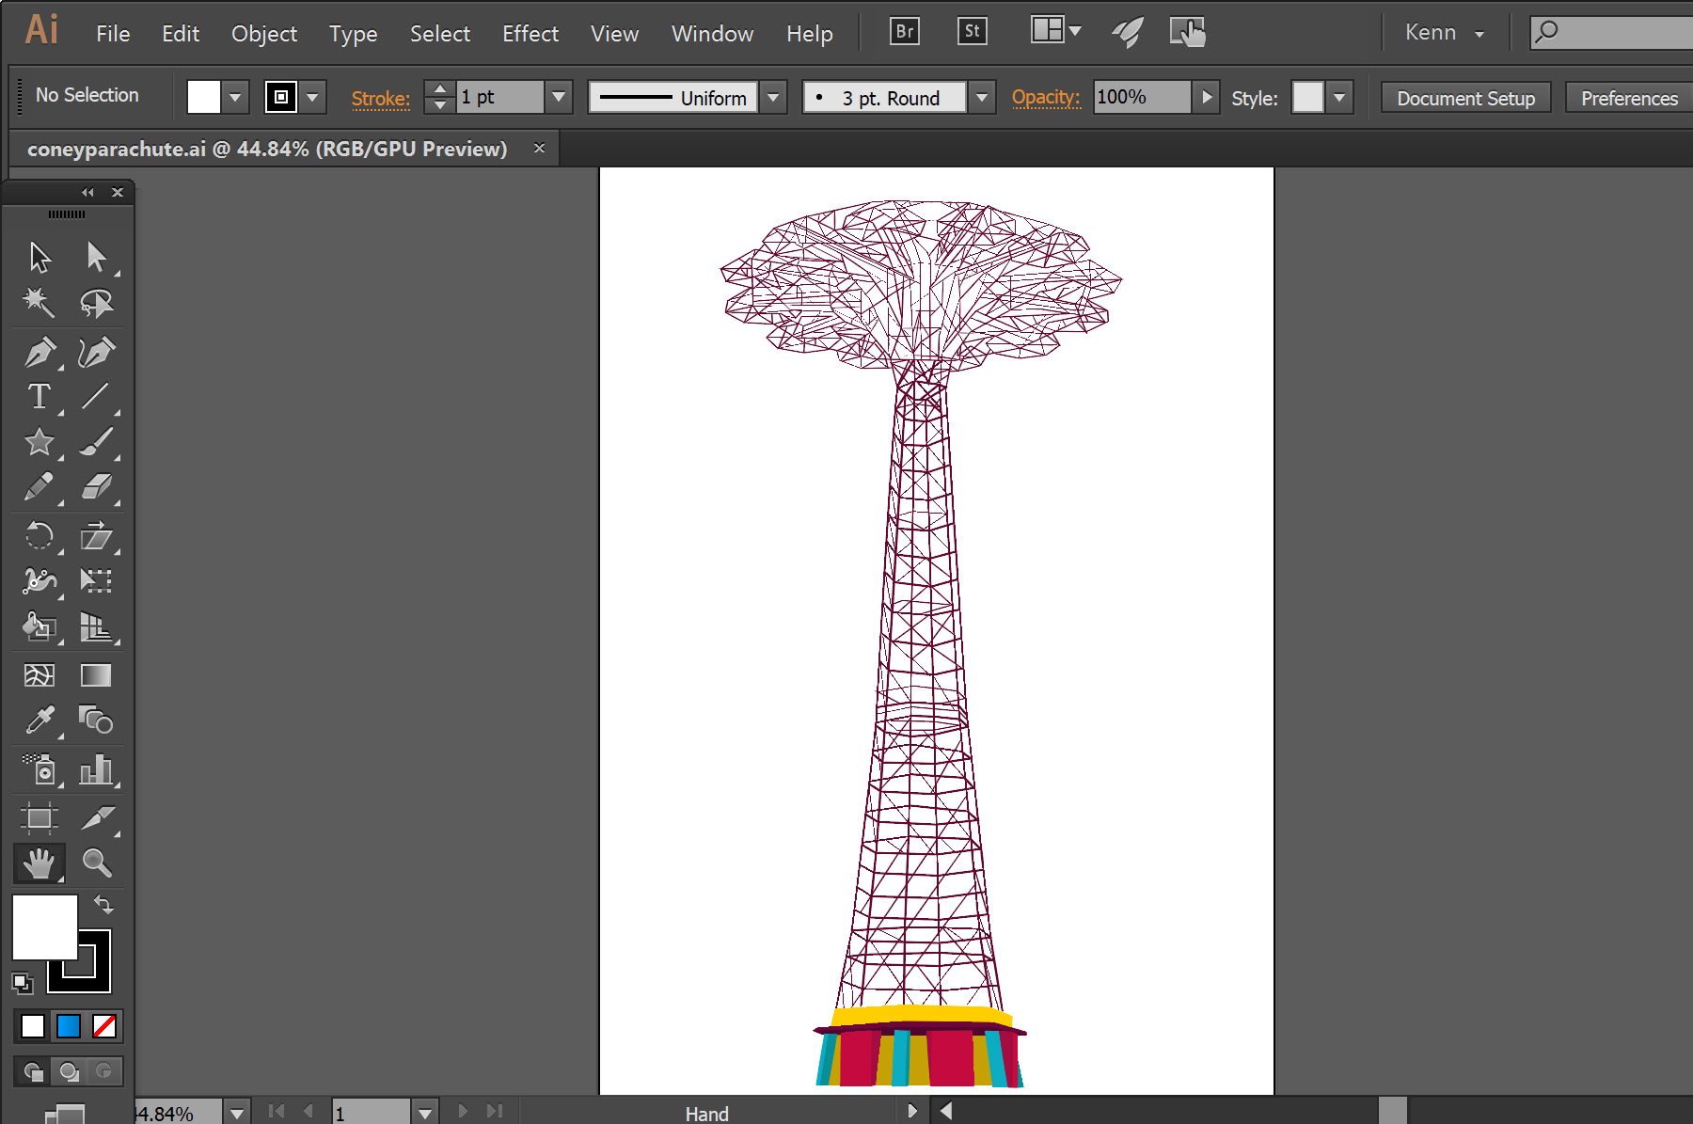Open the Effect menu
Viewport: 1693px width, 1124px height.
click(x=530, y=34)
